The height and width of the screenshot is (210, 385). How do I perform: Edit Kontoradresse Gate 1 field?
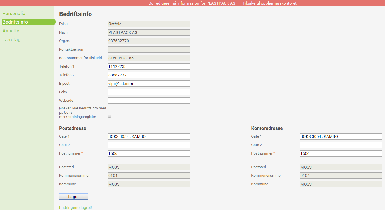click(x=341, y=136)
